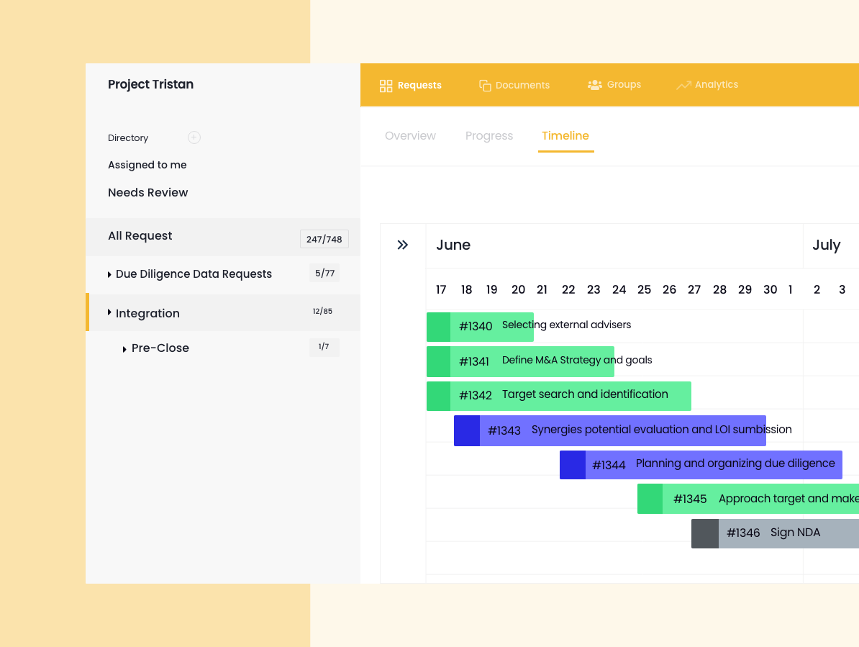
Task: Click the Analytics trend arrow icon
Action: point(683,86)
